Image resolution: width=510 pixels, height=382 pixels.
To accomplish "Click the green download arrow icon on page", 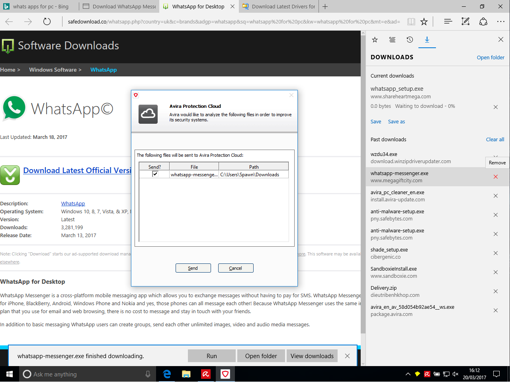I will click(10, 175).
